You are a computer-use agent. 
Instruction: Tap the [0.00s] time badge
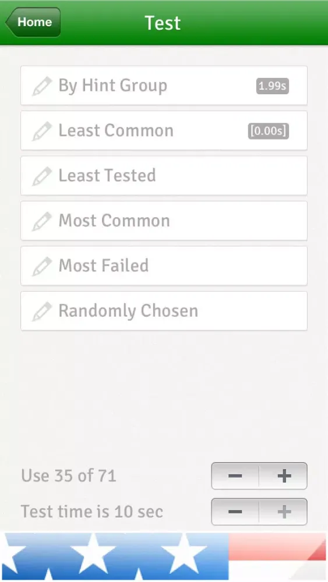pyautogui.click(x=268, y=131)
